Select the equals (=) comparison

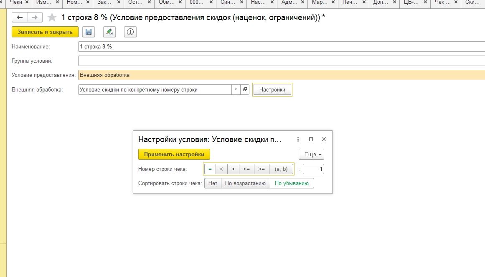click(x=210, y=169)
